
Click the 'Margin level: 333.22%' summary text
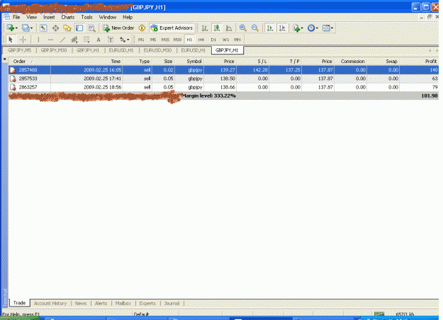(x=208, y=96)
